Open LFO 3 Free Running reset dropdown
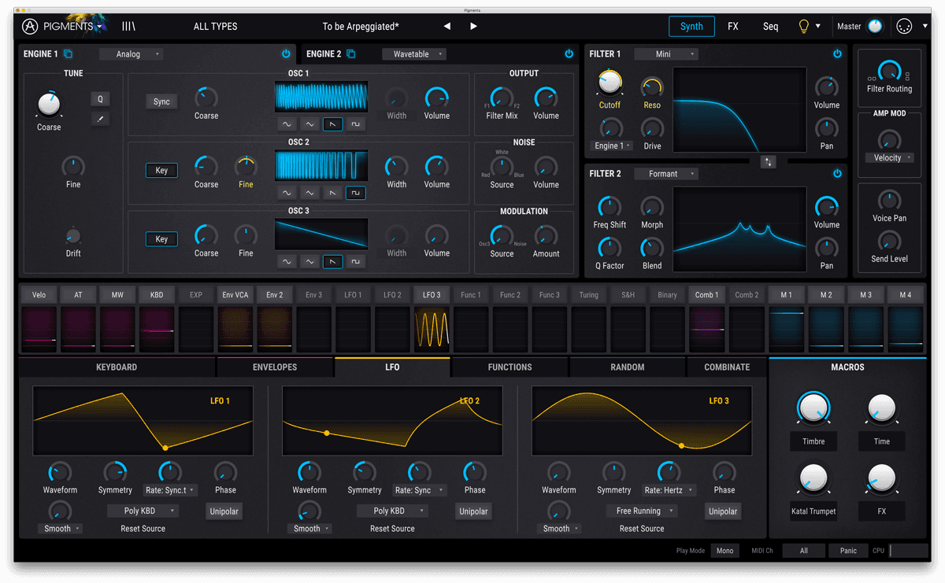The height and width of the screenshot is (583, 945). pyautogui.click(x=643, y=511)
